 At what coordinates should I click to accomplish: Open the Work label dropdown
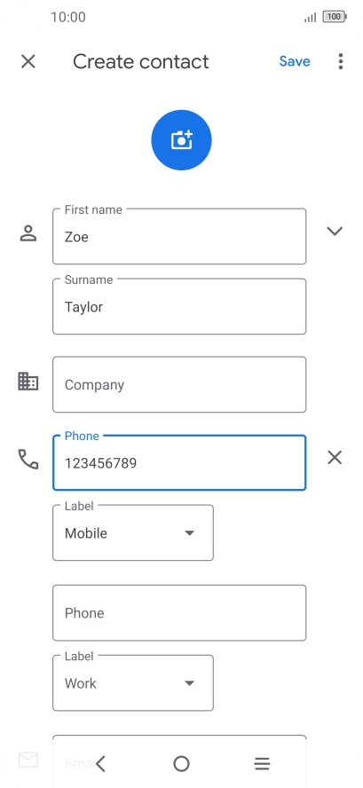click(x=133, y=683)
